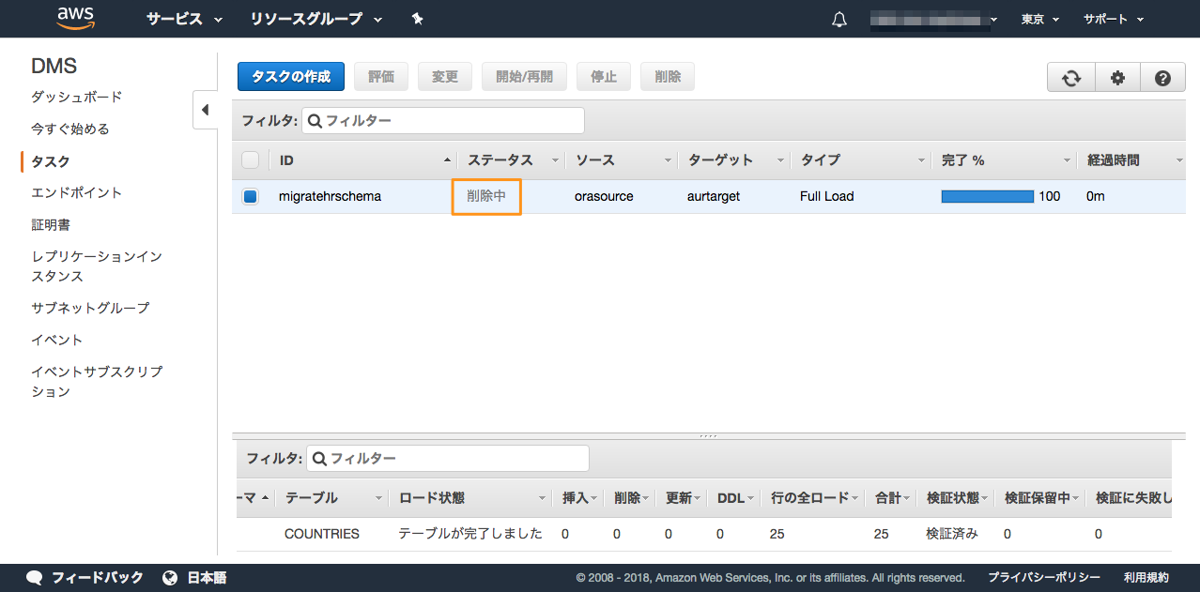Open the 東京 region dropdown
Image resolution: width=1200 pixels, height=592 pixels.
(1039, 19)
